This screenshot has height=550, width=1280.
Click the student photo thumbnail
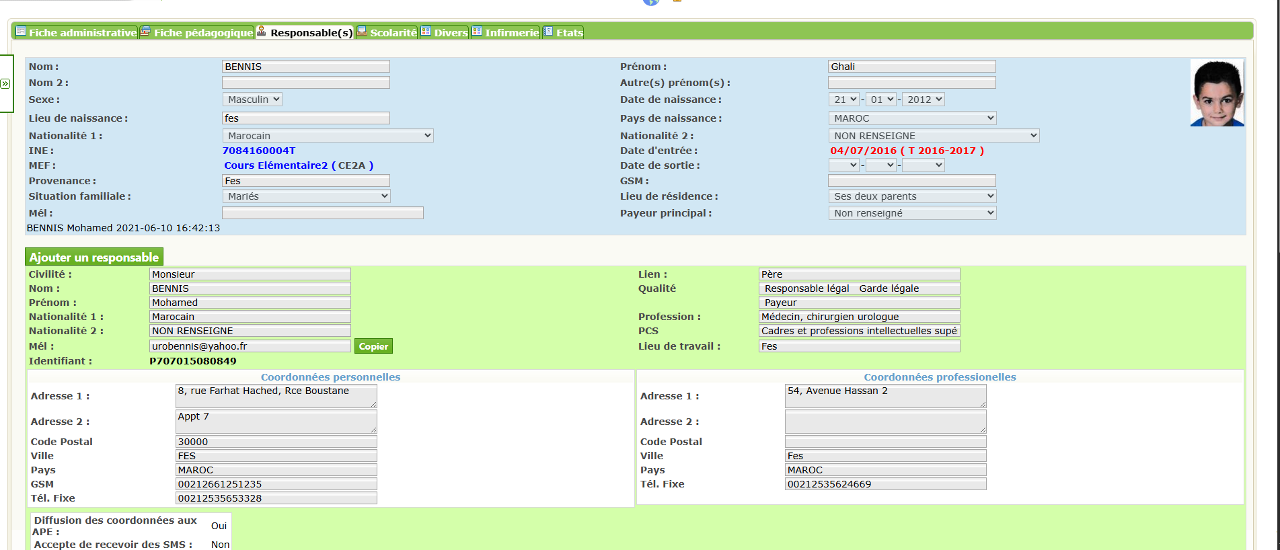click(x=1217, y=93)
